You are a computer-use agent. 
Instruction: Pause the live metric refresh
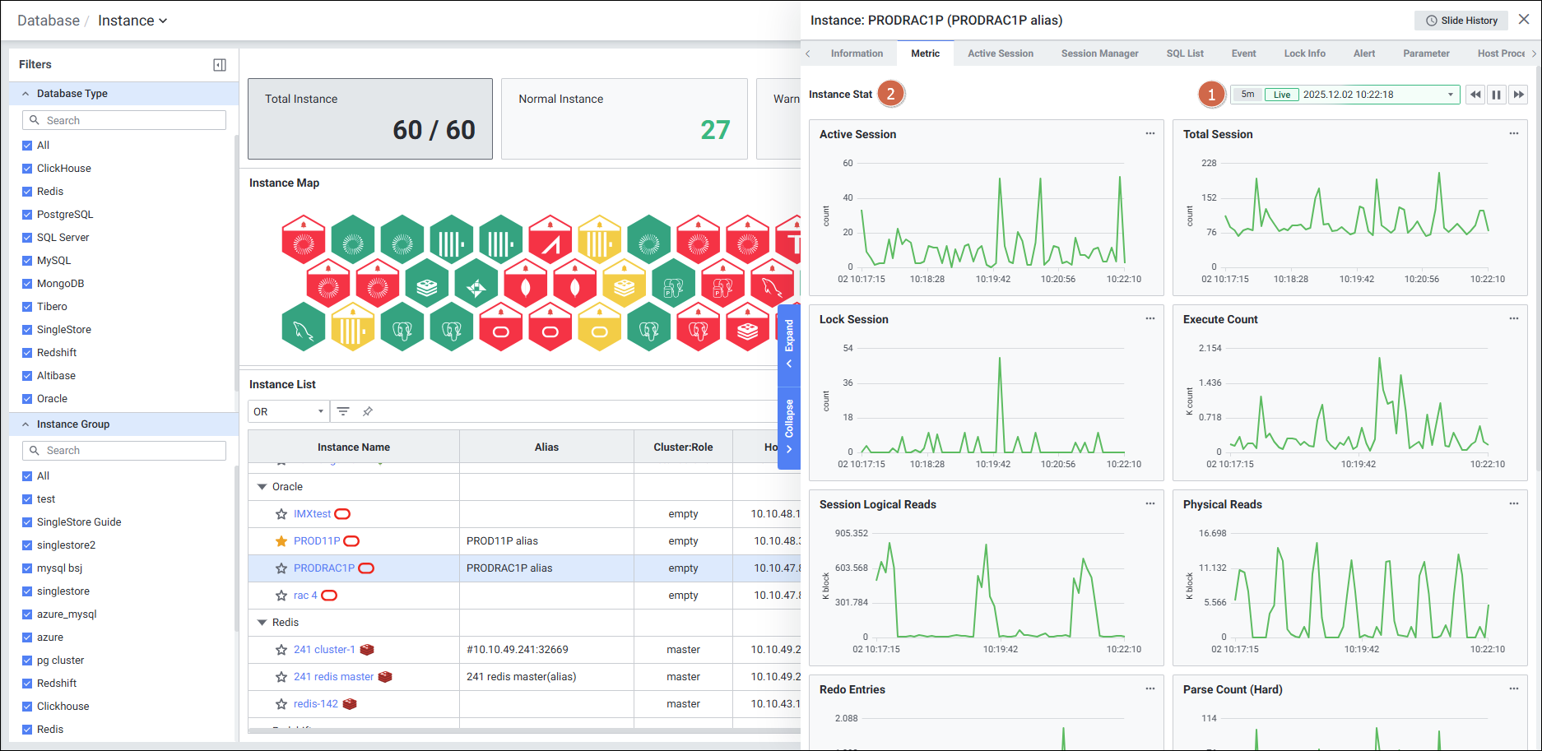1497,95
